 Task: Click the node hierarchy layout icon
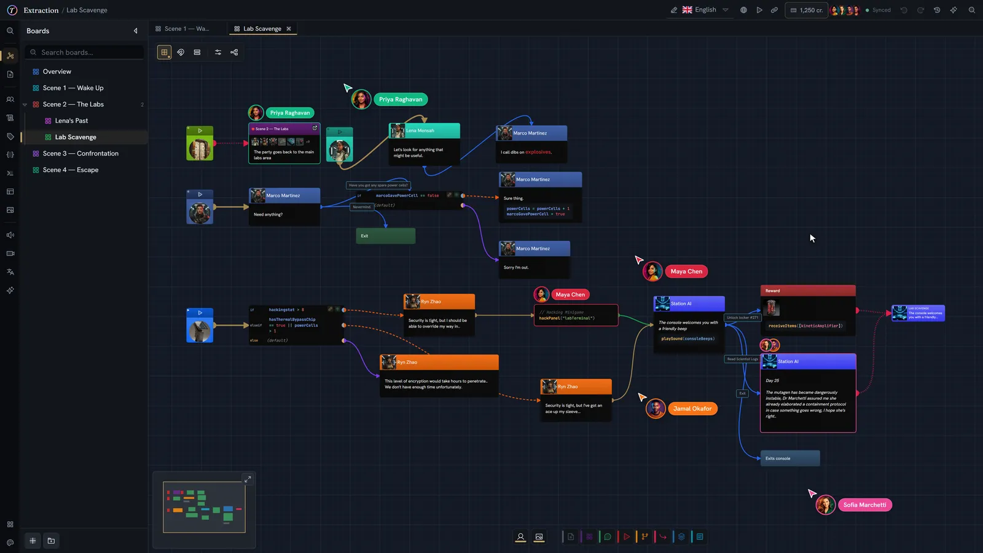234,52
